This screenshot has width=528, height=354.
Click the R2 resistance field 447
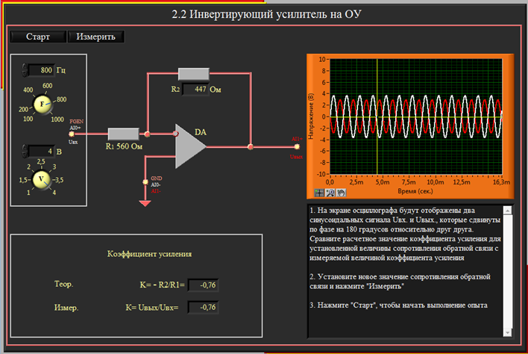point(195,90)
